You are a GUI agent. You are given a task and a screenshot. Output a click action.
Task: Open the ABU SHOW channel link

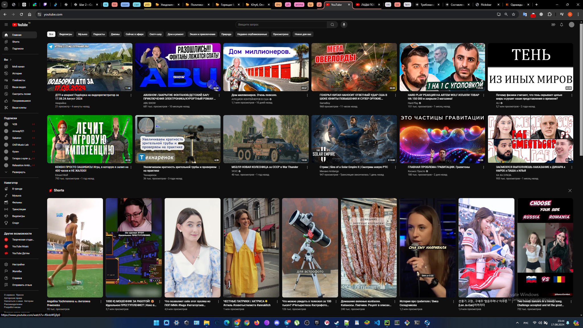(x=149, y=103)
